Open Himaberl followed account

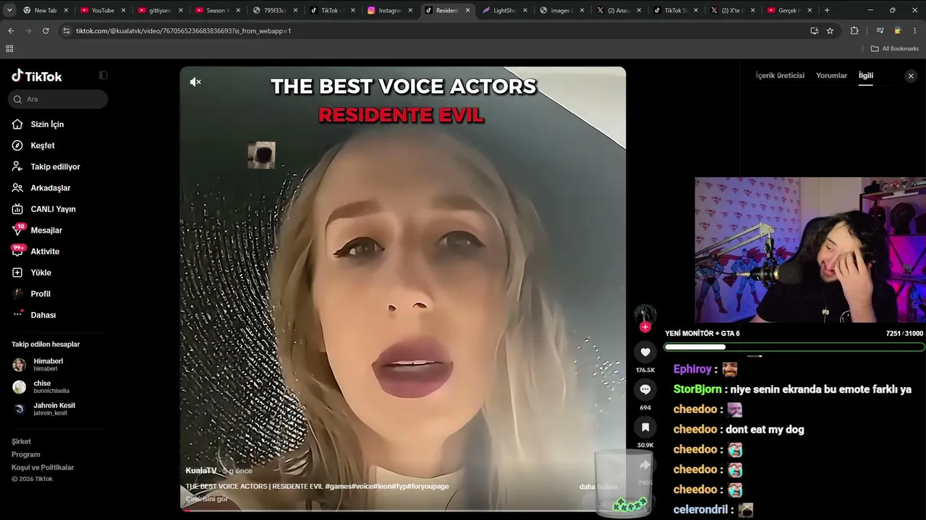[48, 365]
